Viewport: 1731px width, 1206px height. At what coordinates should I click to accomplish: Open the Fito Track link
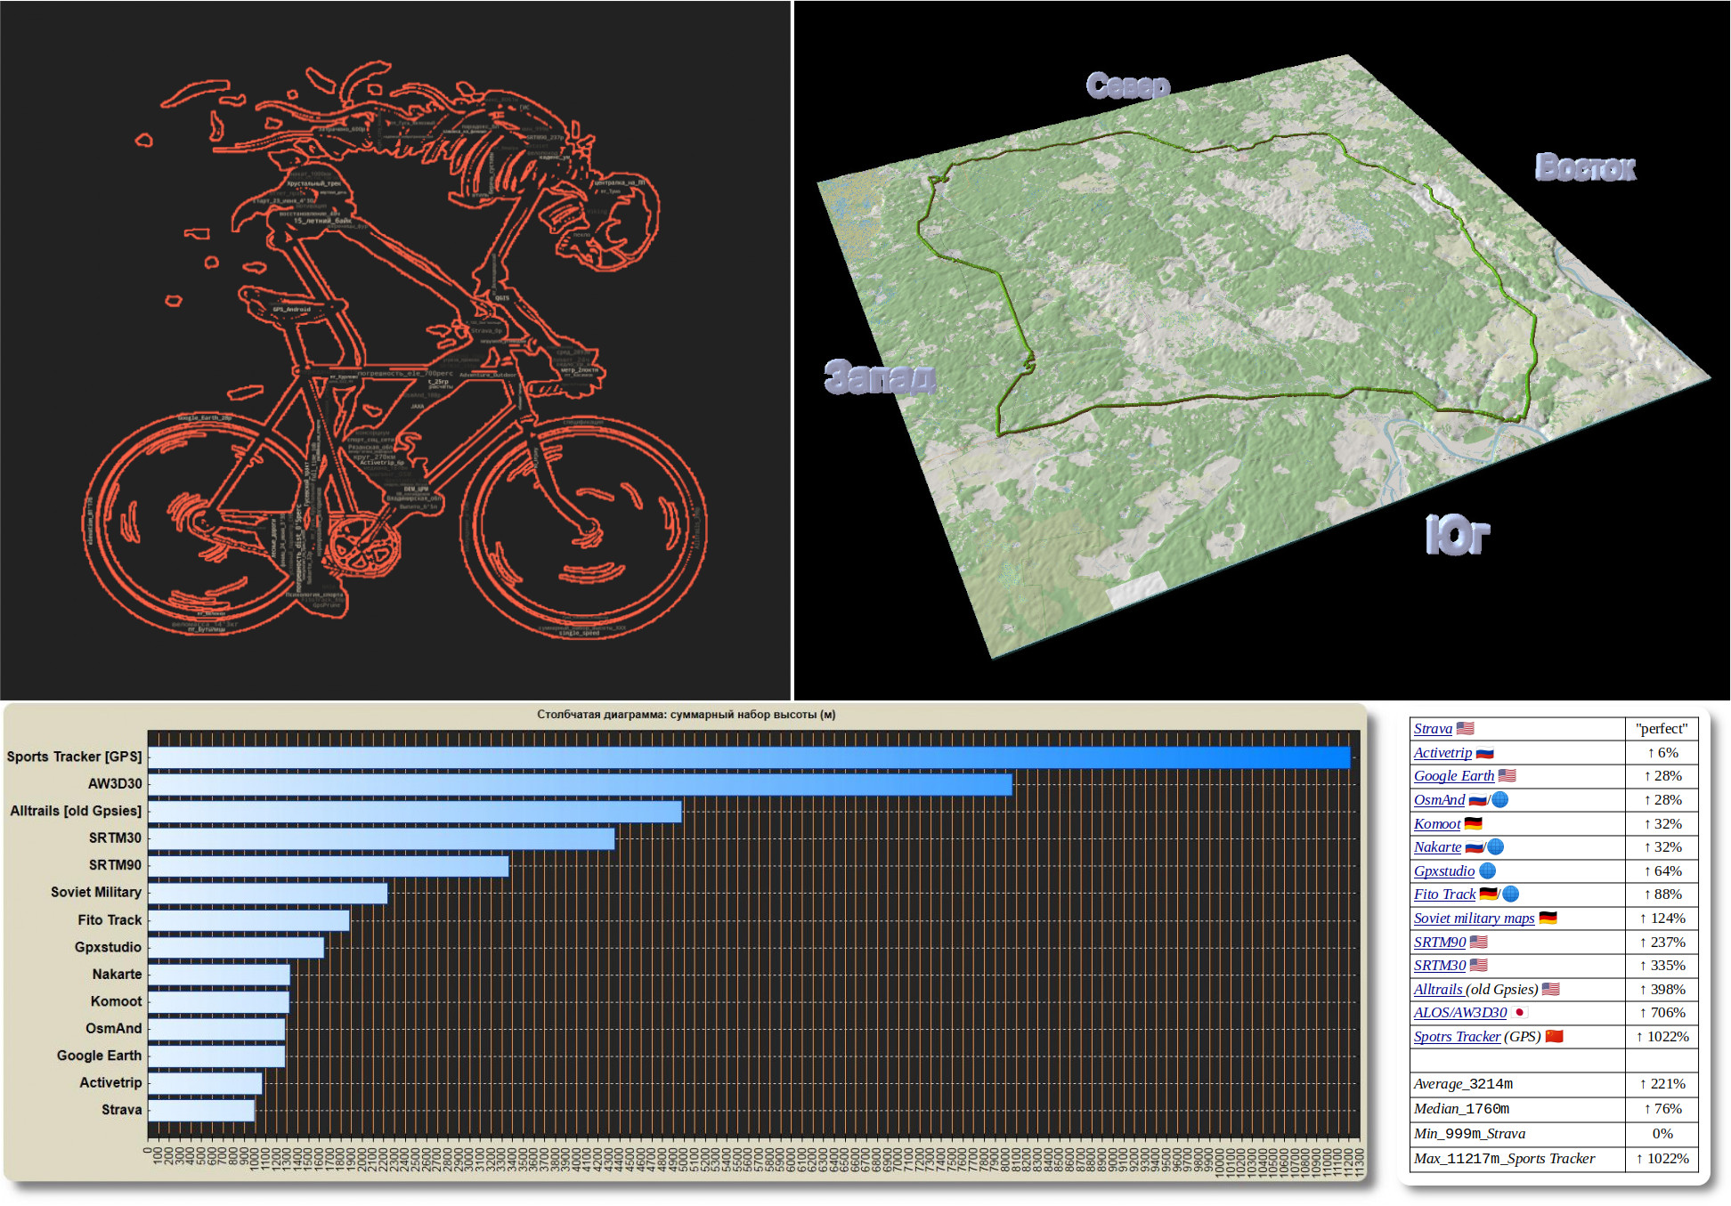(x=1444, y=894)
